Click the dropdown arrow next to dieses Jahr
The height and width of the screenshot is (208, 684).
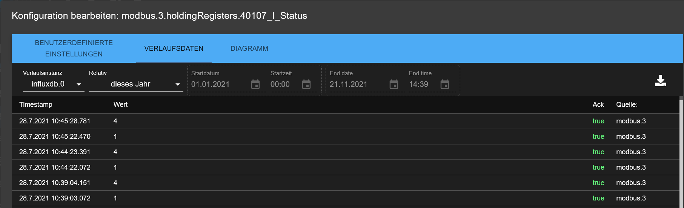178,84
